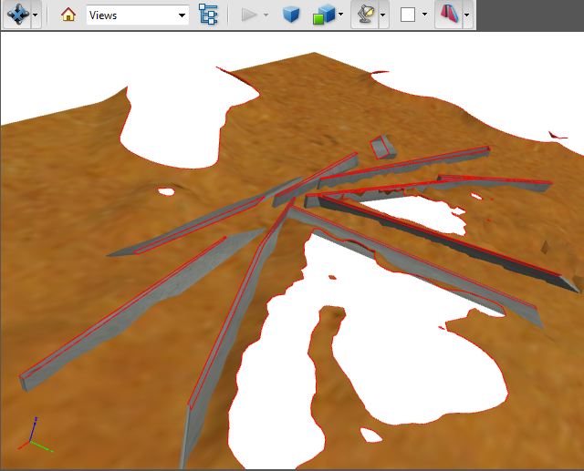This screenshot has width=584, height=471.
Task: Click the XYZ axis indicator
Action: coord(35,435)
